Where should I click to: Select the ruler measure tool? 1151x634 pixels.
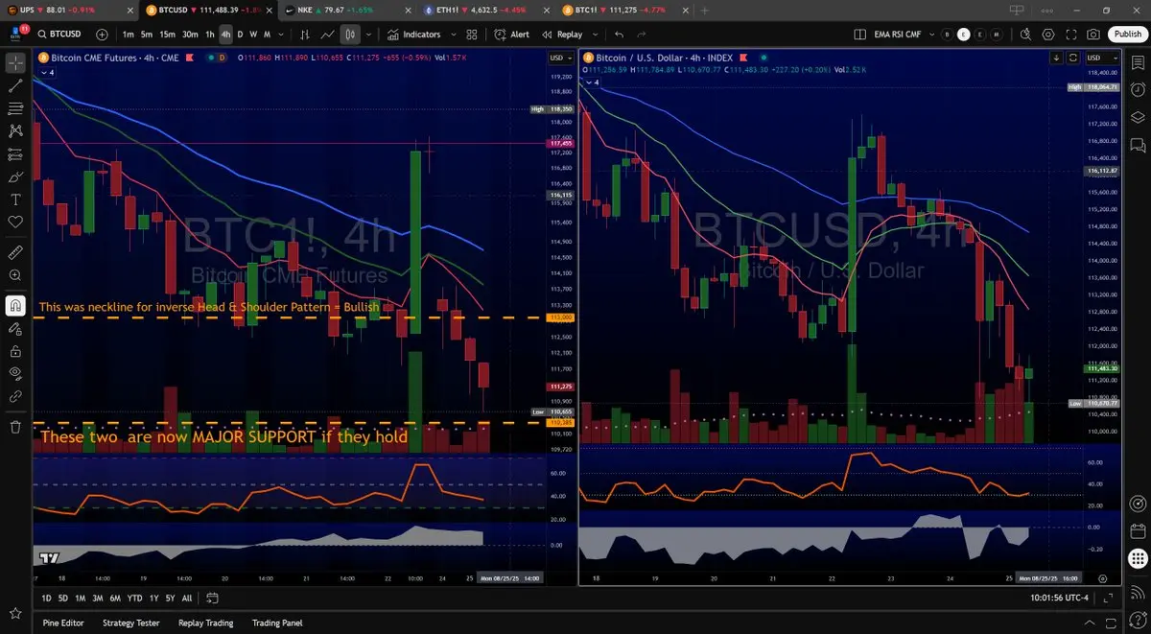[x=15, y=252]
